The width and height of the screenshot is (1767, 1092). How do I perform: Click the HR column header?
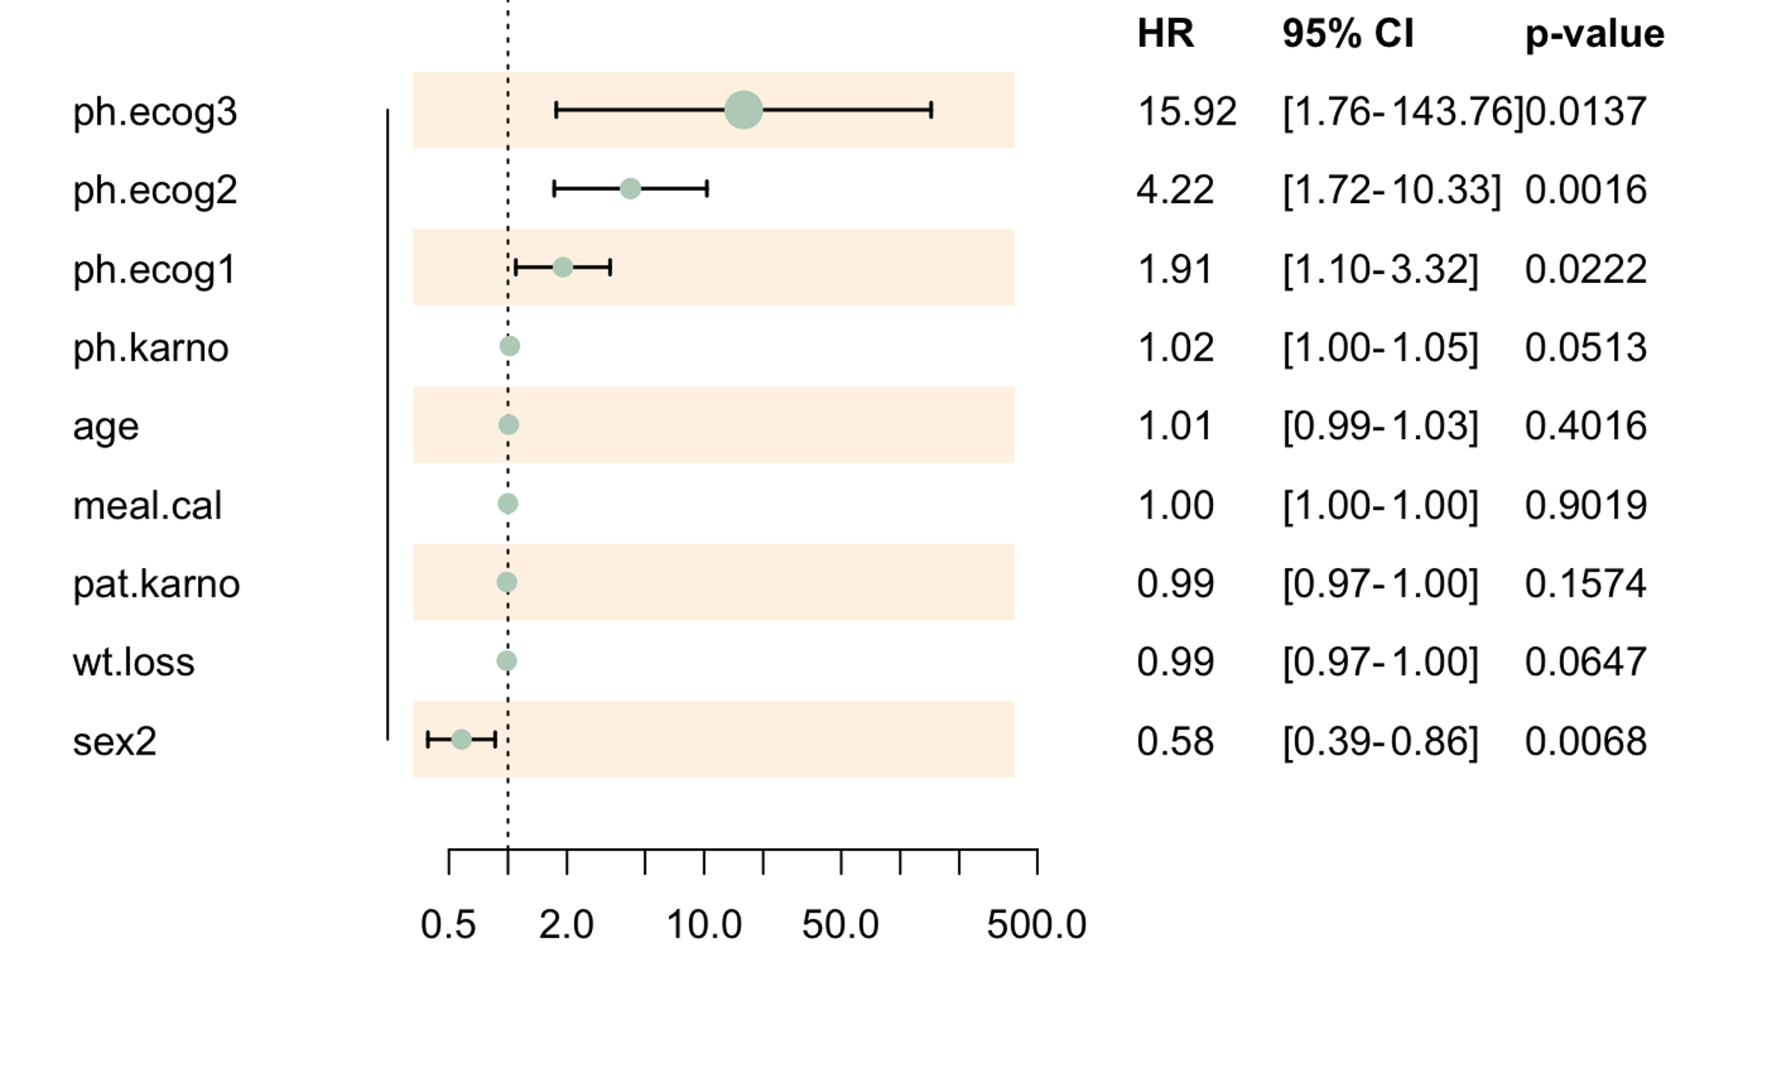coord(1165,34)
